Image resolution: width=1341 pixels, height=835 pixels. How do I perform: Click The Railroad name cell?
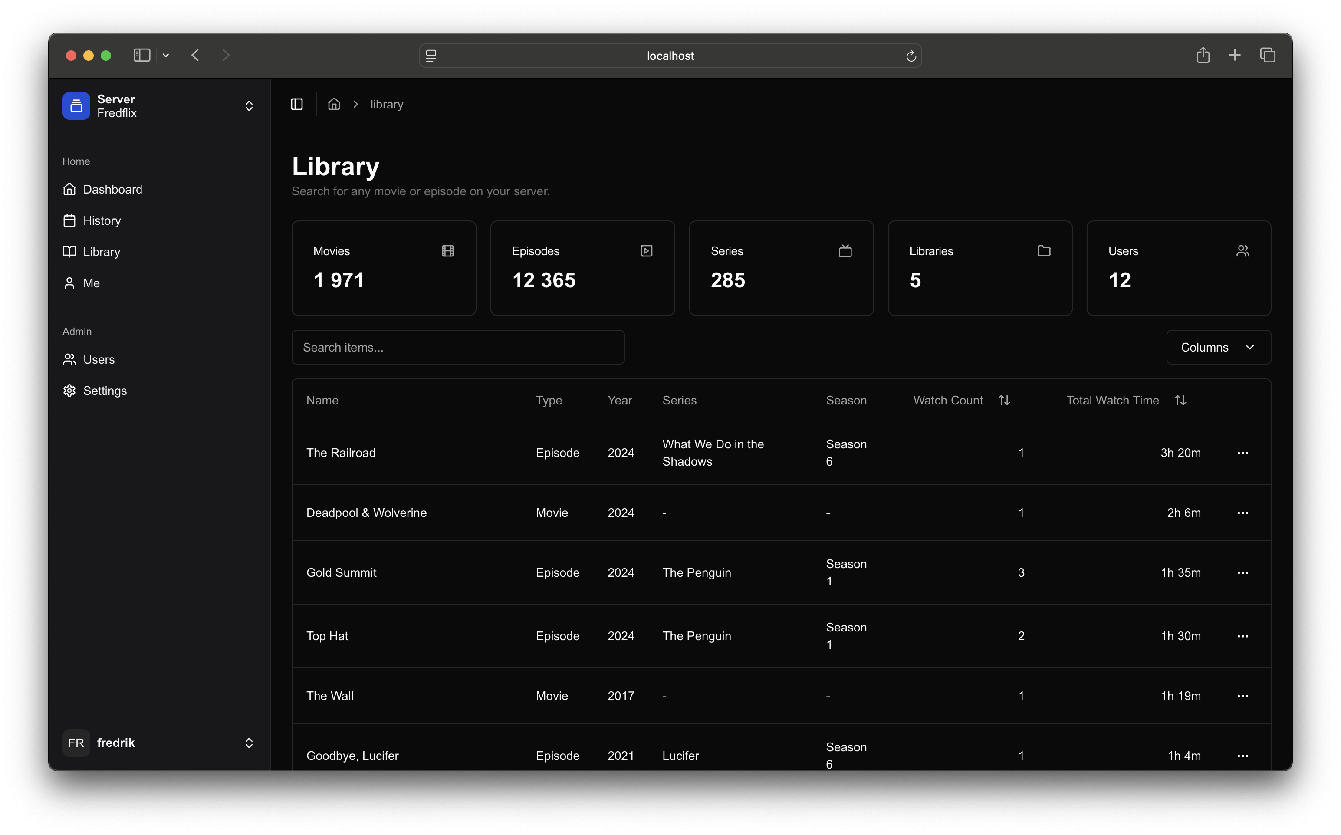coord(341,454)
